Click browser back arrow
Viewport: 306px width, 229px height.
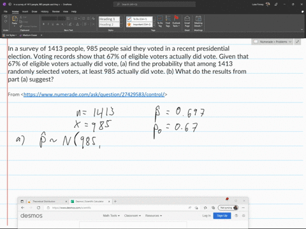pyautogui.click(x=23, y=208)
